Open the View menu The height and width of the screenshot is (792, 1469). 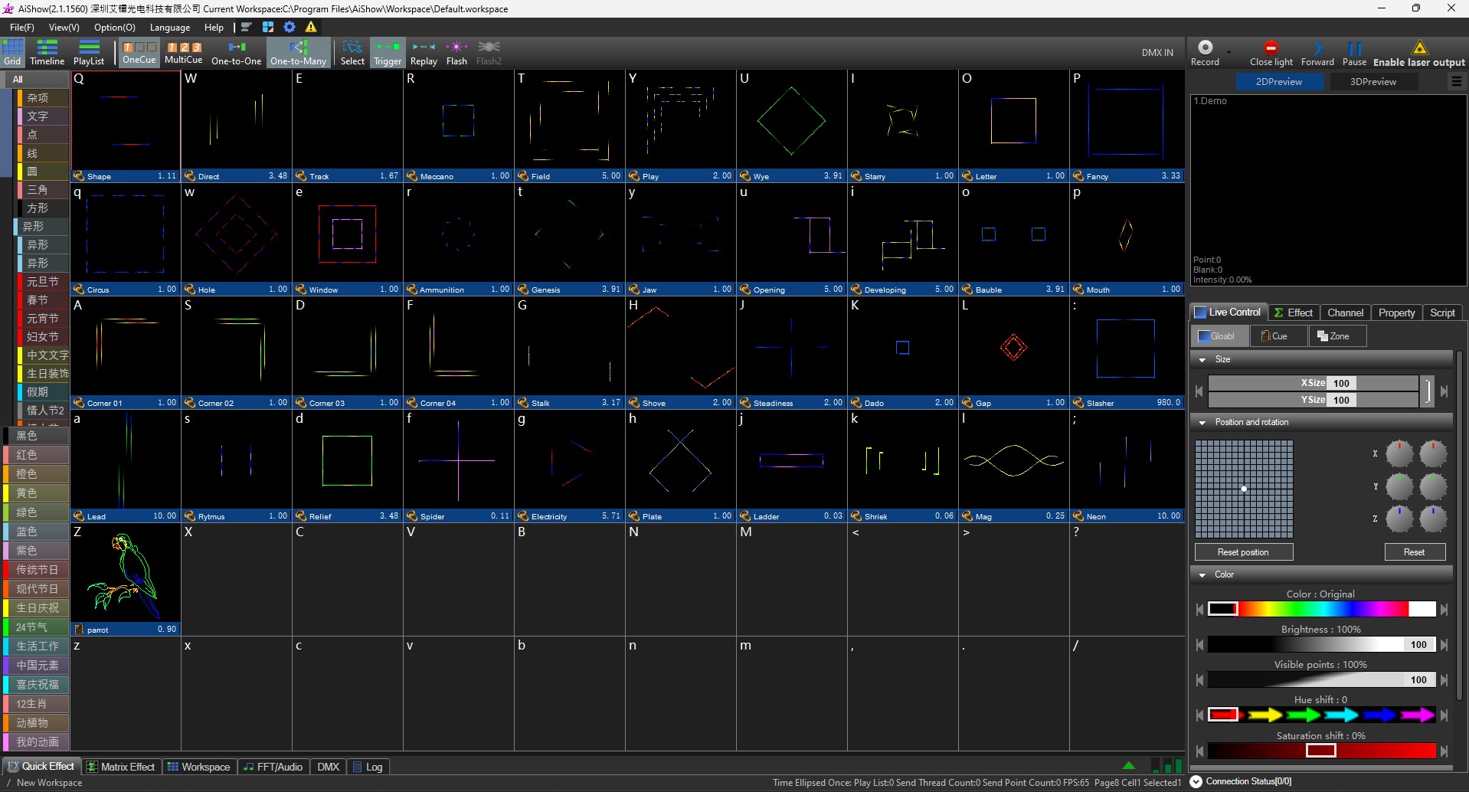point(64,27)
